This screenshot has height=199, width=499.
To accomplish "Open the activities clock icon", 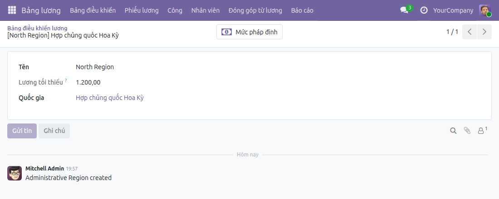I will (x=424, y=10).
